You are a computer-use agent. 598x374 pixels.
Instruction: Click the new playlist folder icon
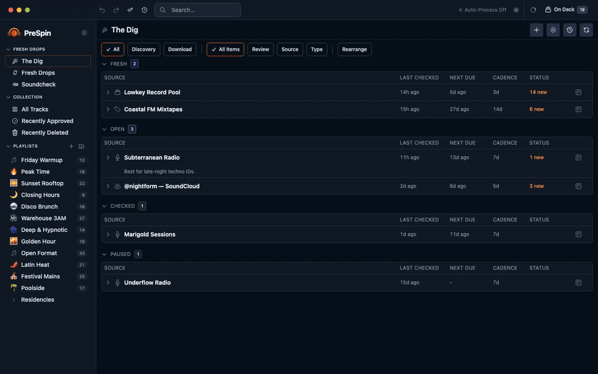pyautogui.click(x=81, y=146)
